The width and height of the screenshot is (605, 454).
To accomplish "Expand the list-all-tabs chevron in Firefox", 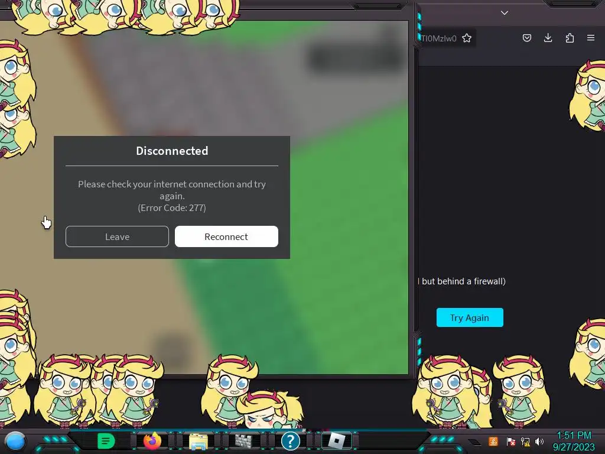I will (505, 13).
